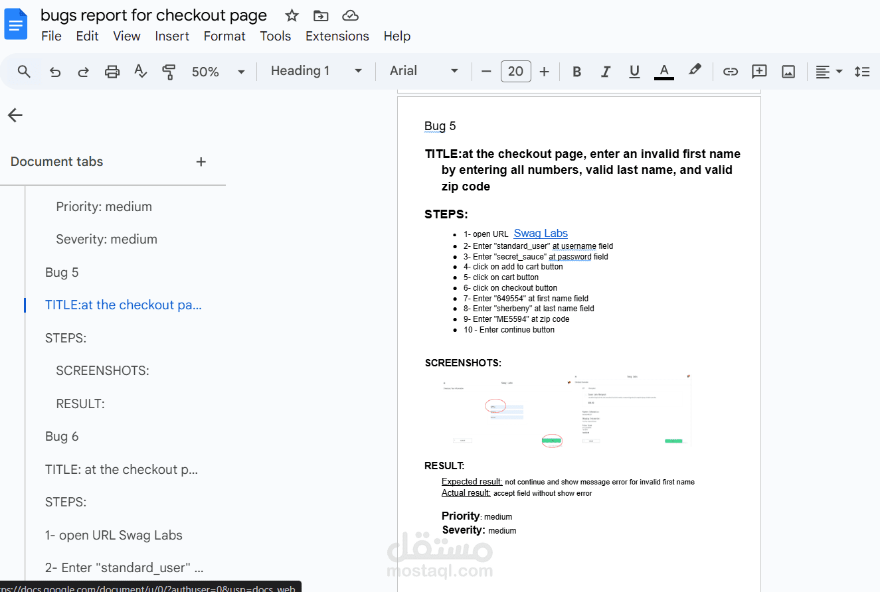880x592 pixels.
Task: Open the zoom level dropdown
Action: click(219, 72)
